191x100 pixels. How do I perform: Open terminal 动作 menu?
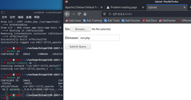pyautogui.click(x=12, y=17)
